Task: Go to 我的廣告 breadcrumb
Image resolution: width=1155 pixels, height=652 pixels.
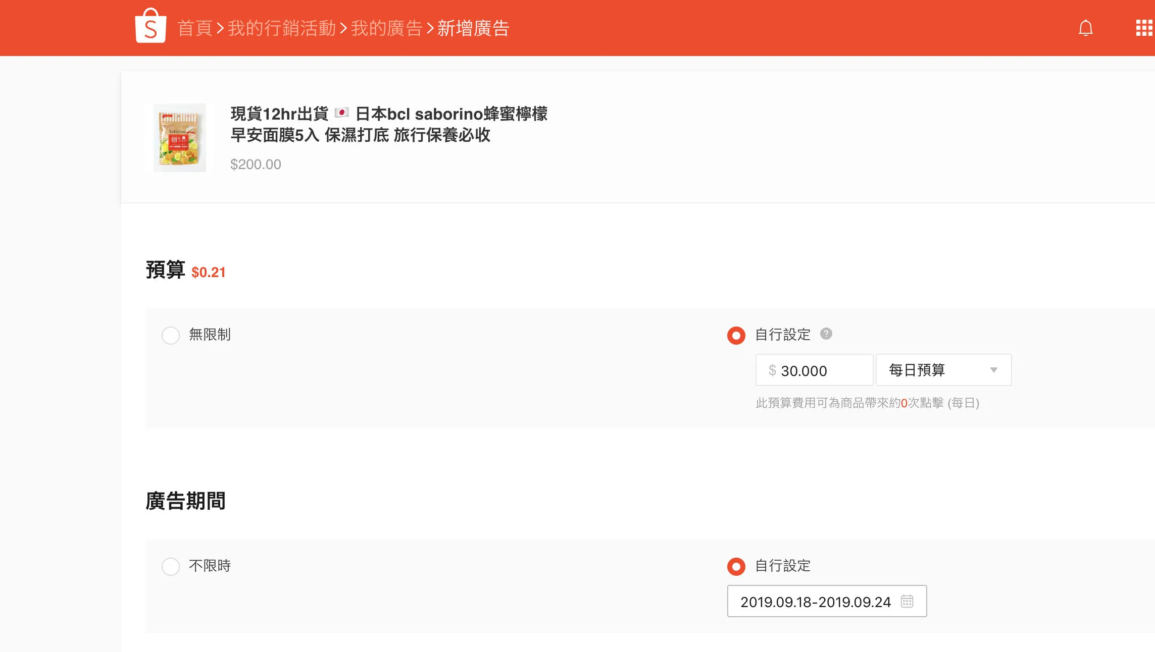Action: click(386, 28)
